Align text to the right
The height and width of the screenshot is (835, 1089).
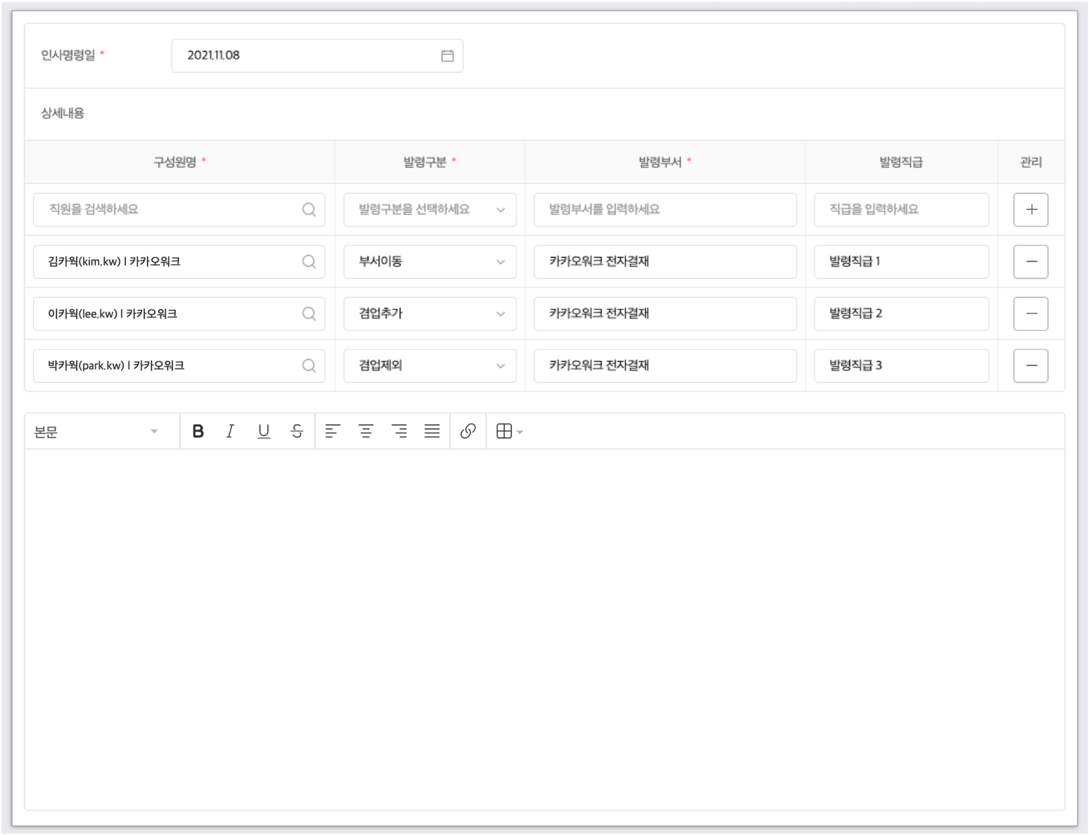pyautogui.click(x=399, y=431)
